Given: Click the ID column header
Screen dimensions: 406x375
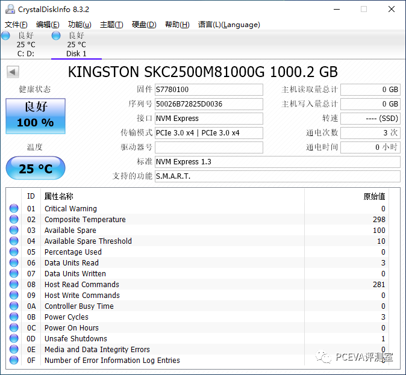Looking at the screenshot, I should point(31,196).
